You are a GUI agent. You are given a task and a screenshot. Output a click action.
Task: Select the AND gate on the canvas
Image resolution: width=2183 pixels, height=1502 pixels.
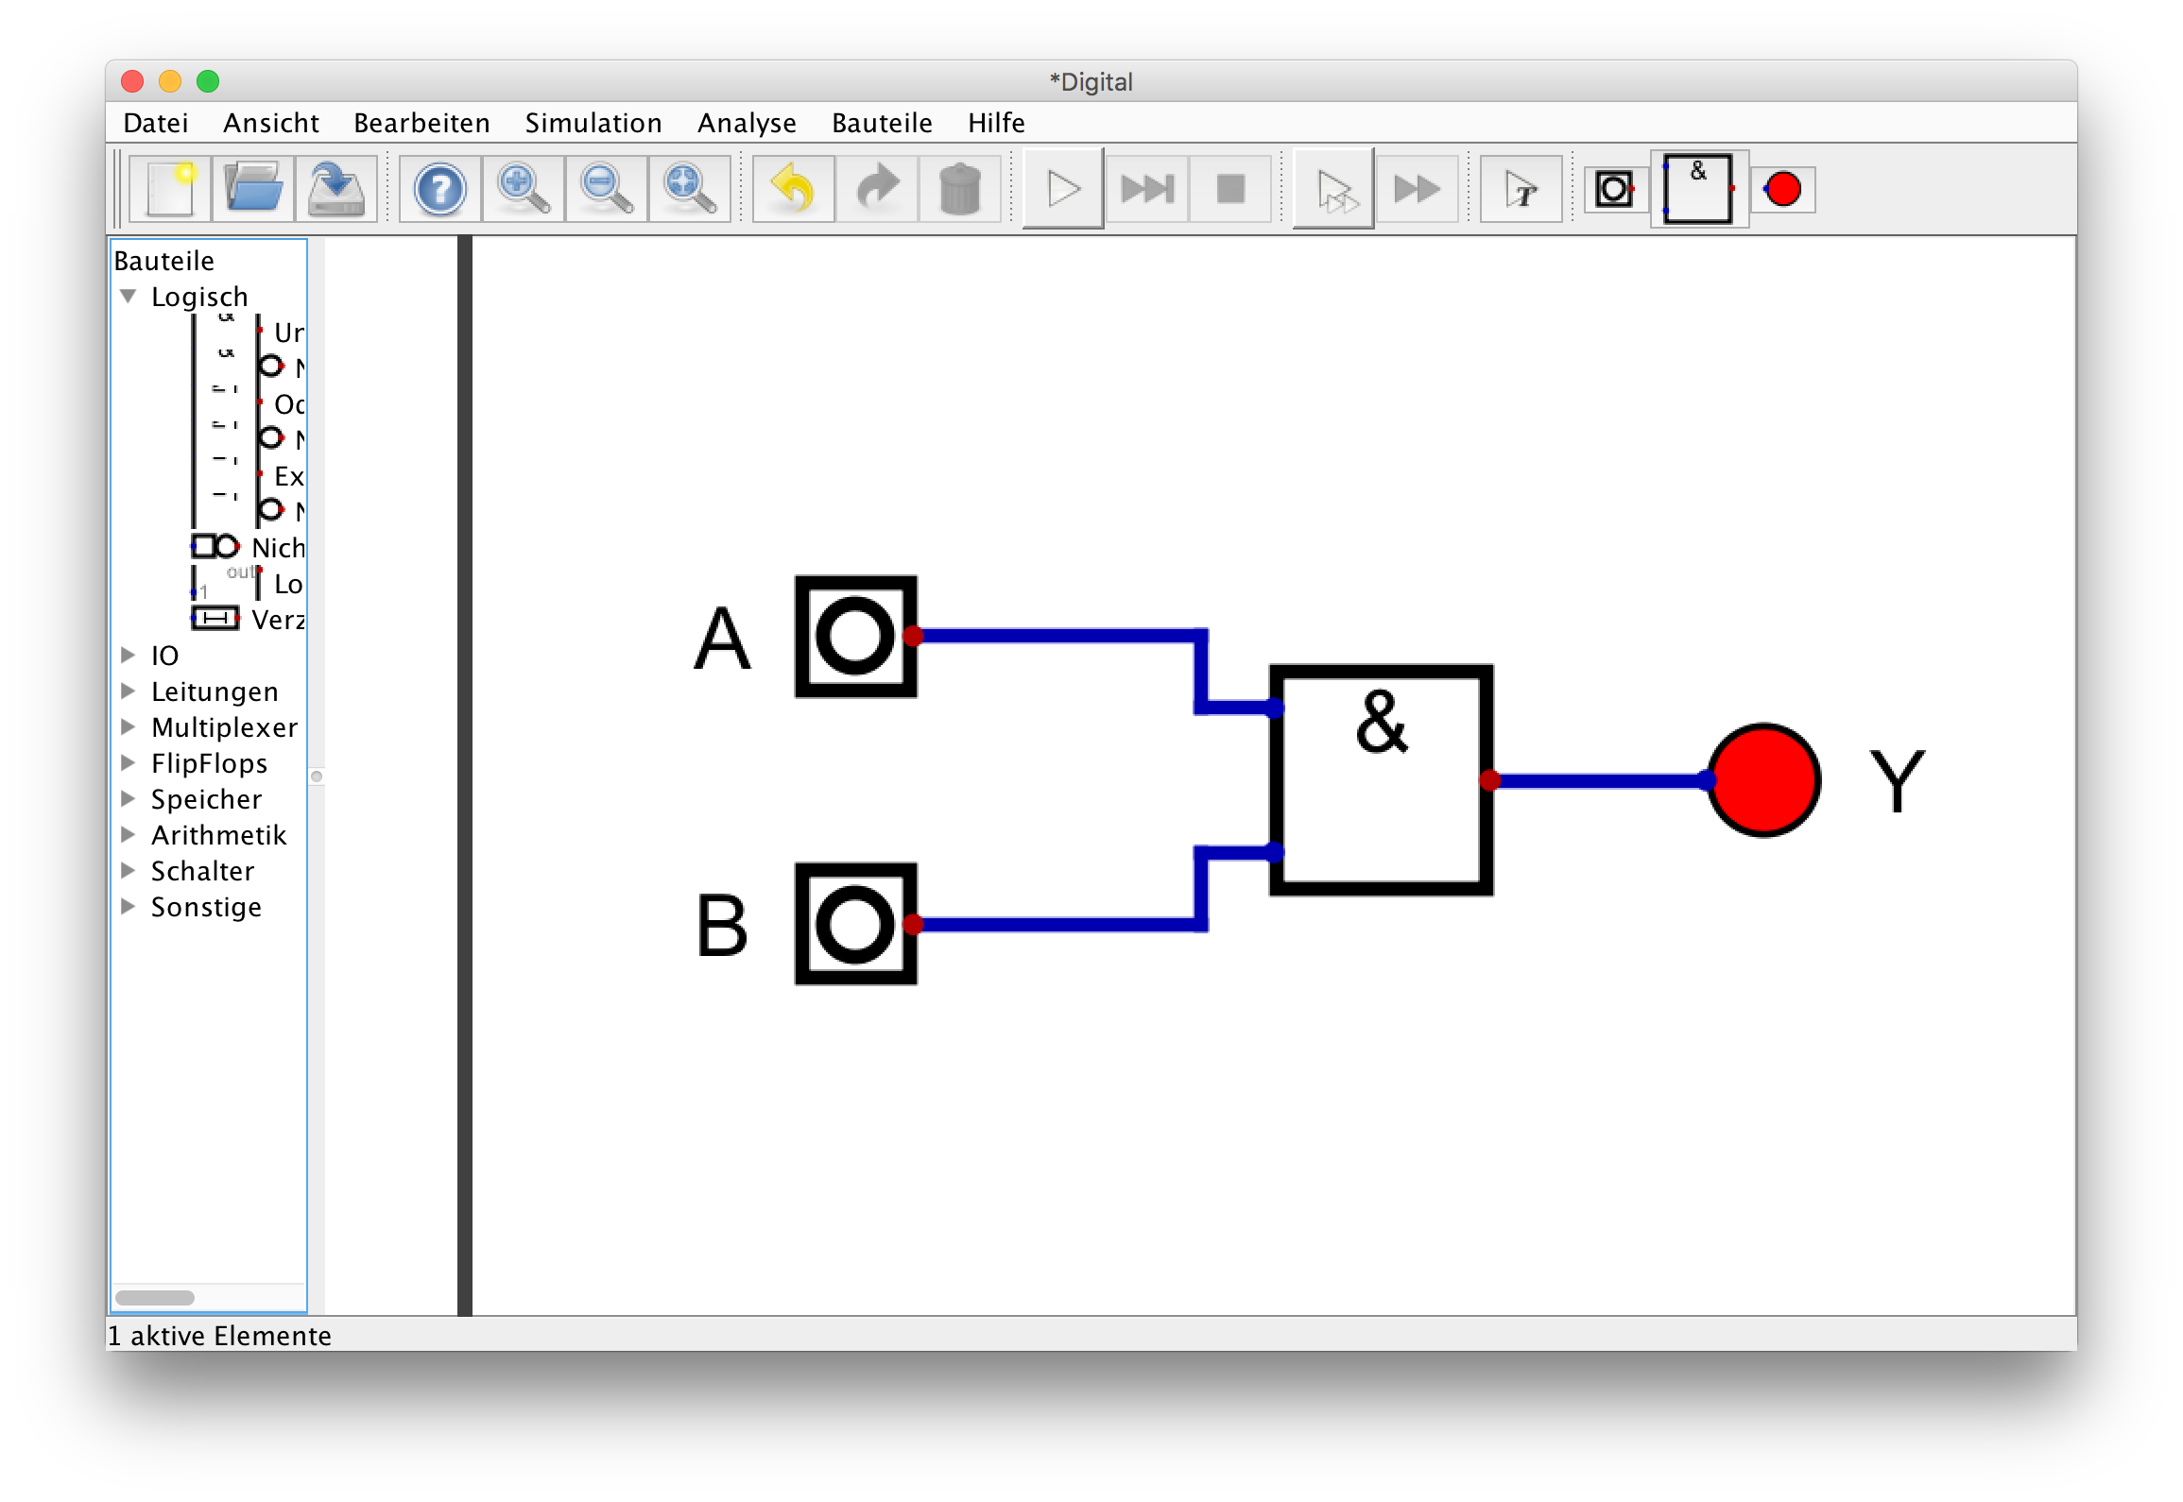click(1382, 780)
